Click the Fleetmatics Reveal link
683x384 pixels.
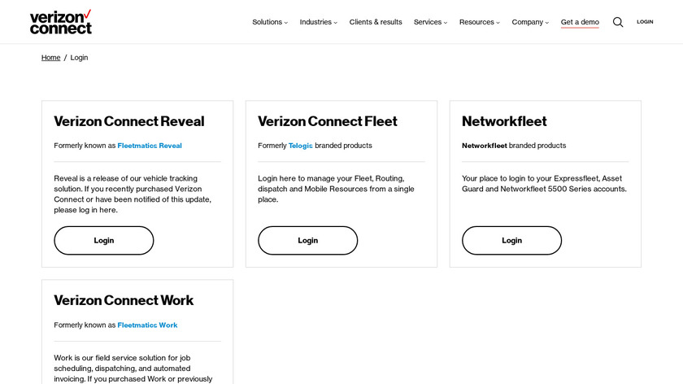(150, 146)
